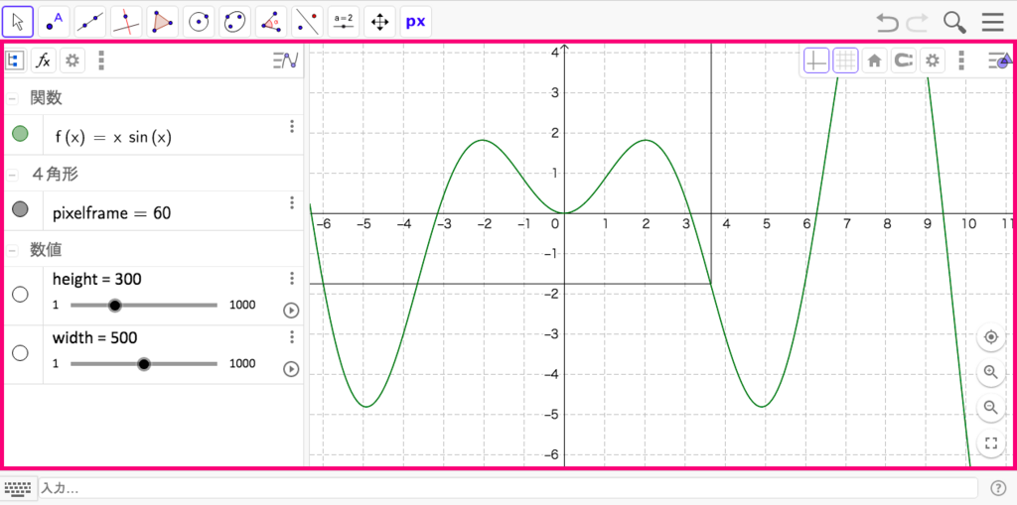
Task: Click the width slider handle
Action: 144,364
